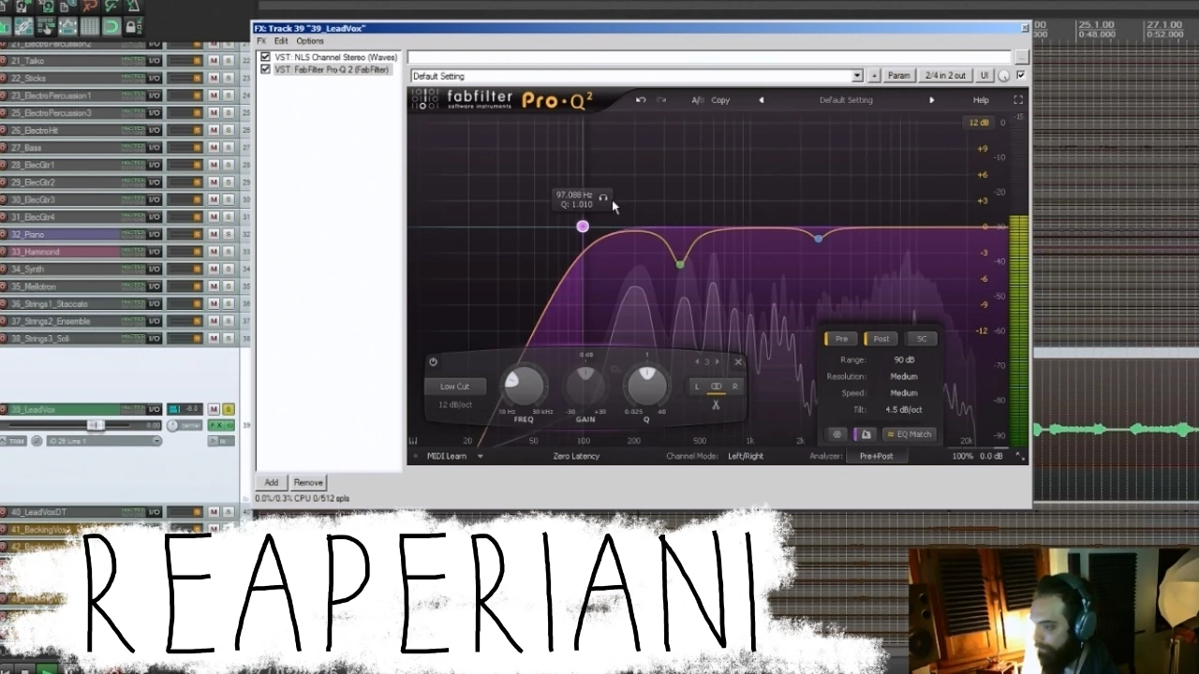The image size is (1199, 674).
Task: Uncheck the NLS Channel Stereo plugin
Action: click(266, 57)
